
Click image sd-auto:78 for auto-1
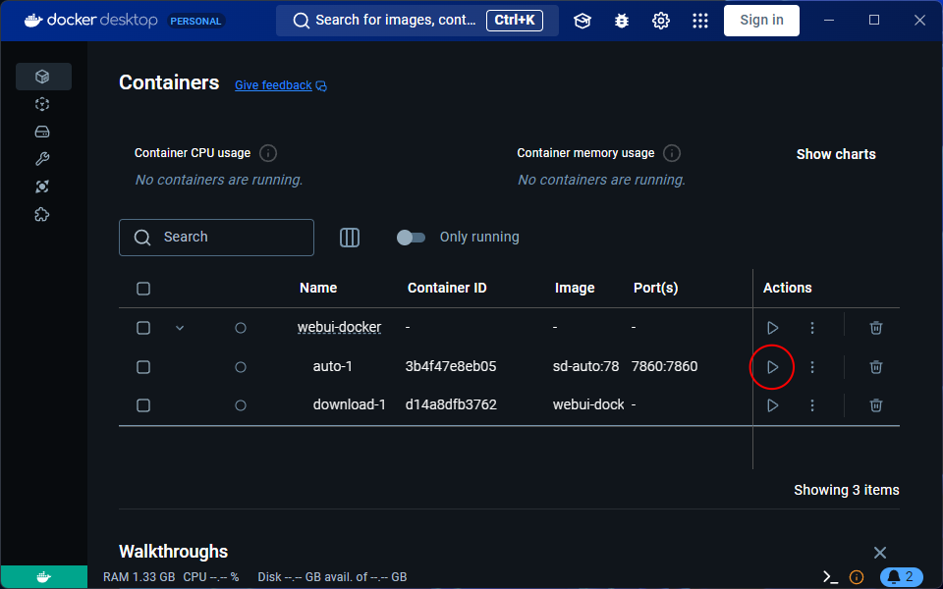click(585, 366)
